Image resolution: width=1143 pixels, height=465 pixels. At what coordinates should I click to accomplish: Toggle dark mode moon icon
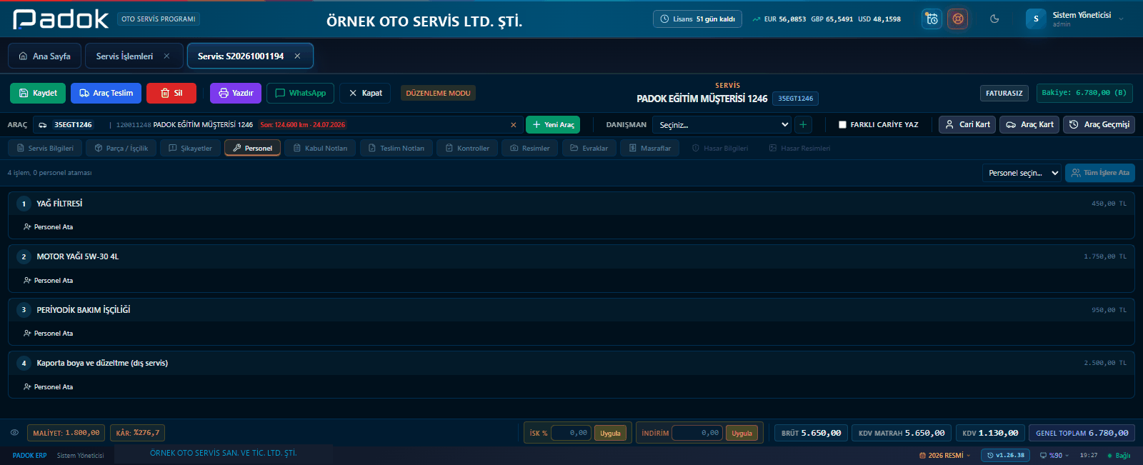pyautogui.click(x=994, y=19)
